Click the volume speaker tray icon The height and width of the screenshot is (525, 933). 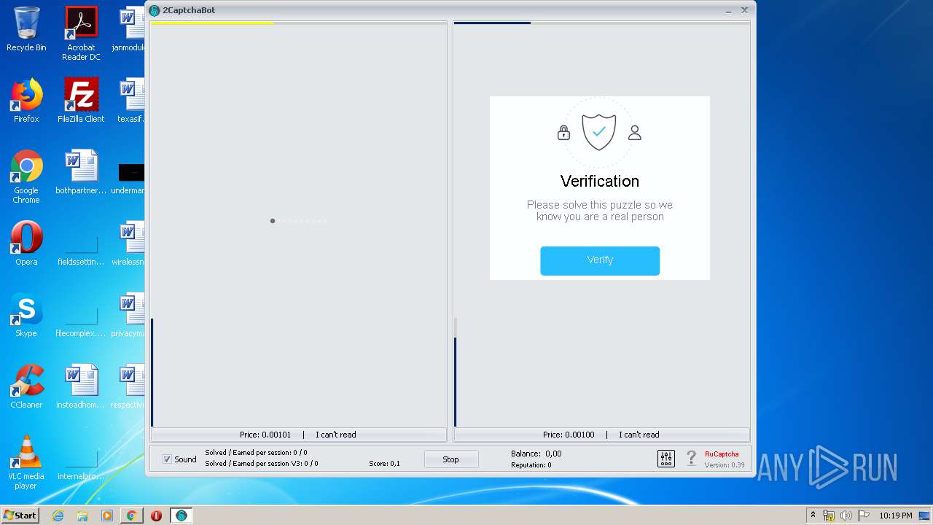pos(846,516)
